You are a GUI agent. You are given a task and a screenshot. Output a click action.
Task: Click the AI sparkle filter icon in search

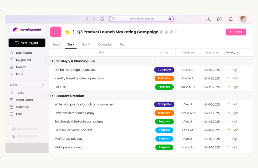[x=114, y=19]
